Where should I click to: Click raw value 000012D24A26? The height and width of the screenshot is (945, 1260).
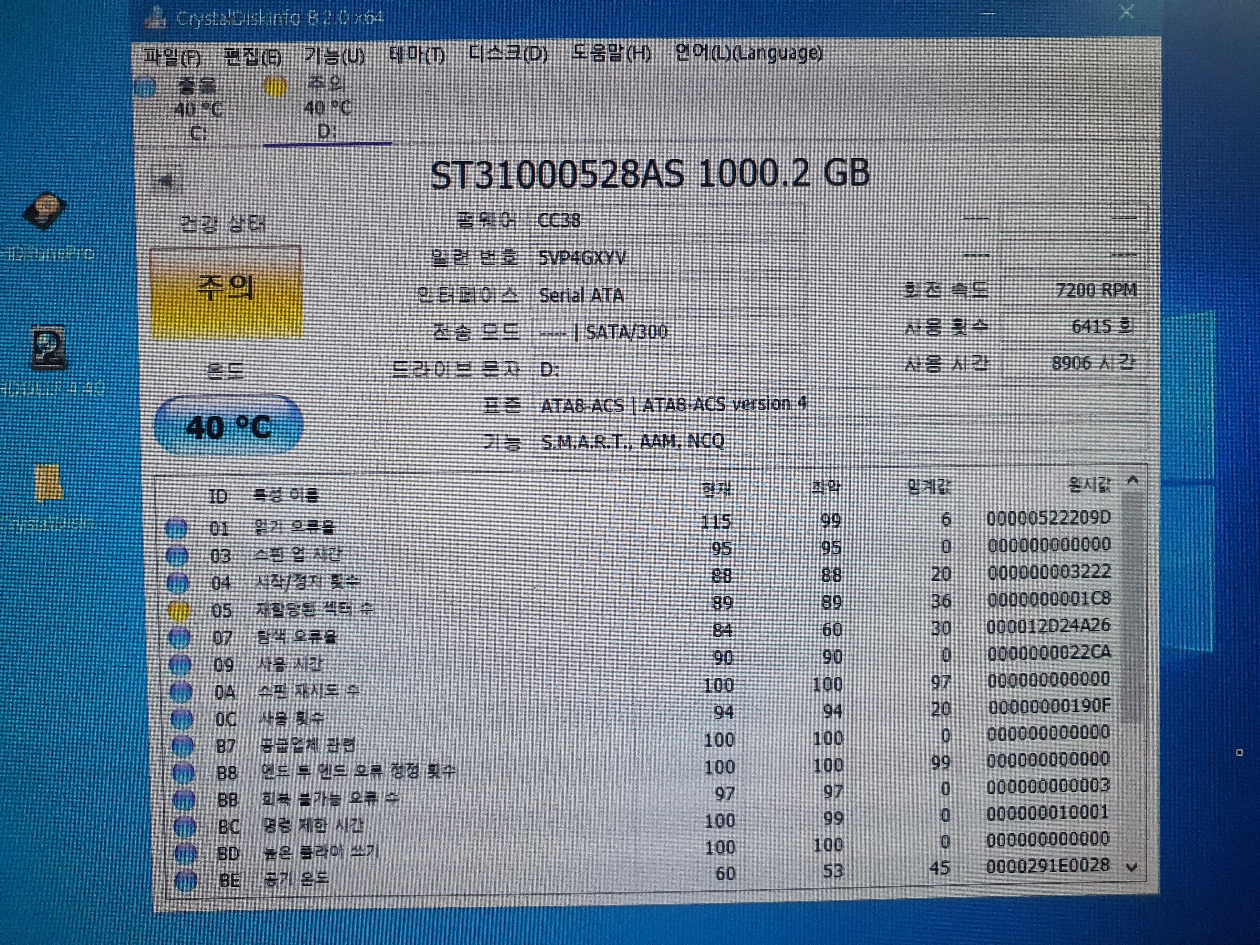point(1048,626)
